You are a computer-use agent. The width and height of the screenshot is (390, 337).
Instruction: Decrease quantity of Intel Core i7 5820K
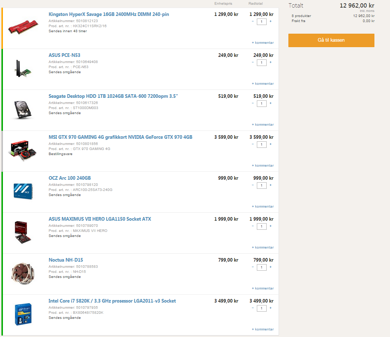tap(253, 308)
